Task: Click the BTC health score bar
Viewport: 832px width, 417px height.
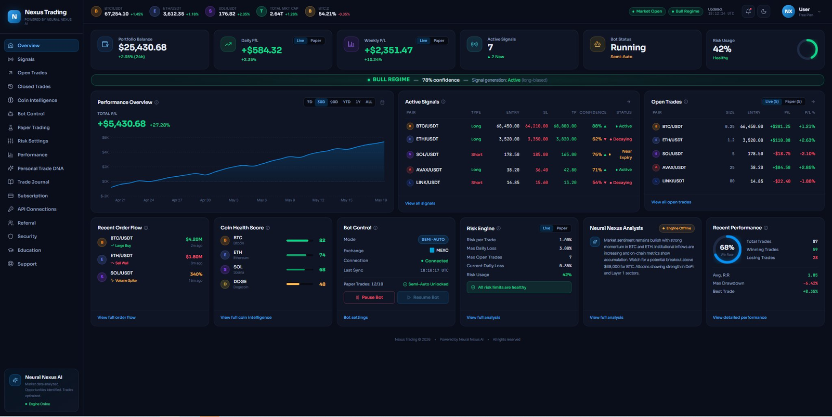Action: [300, 241]
